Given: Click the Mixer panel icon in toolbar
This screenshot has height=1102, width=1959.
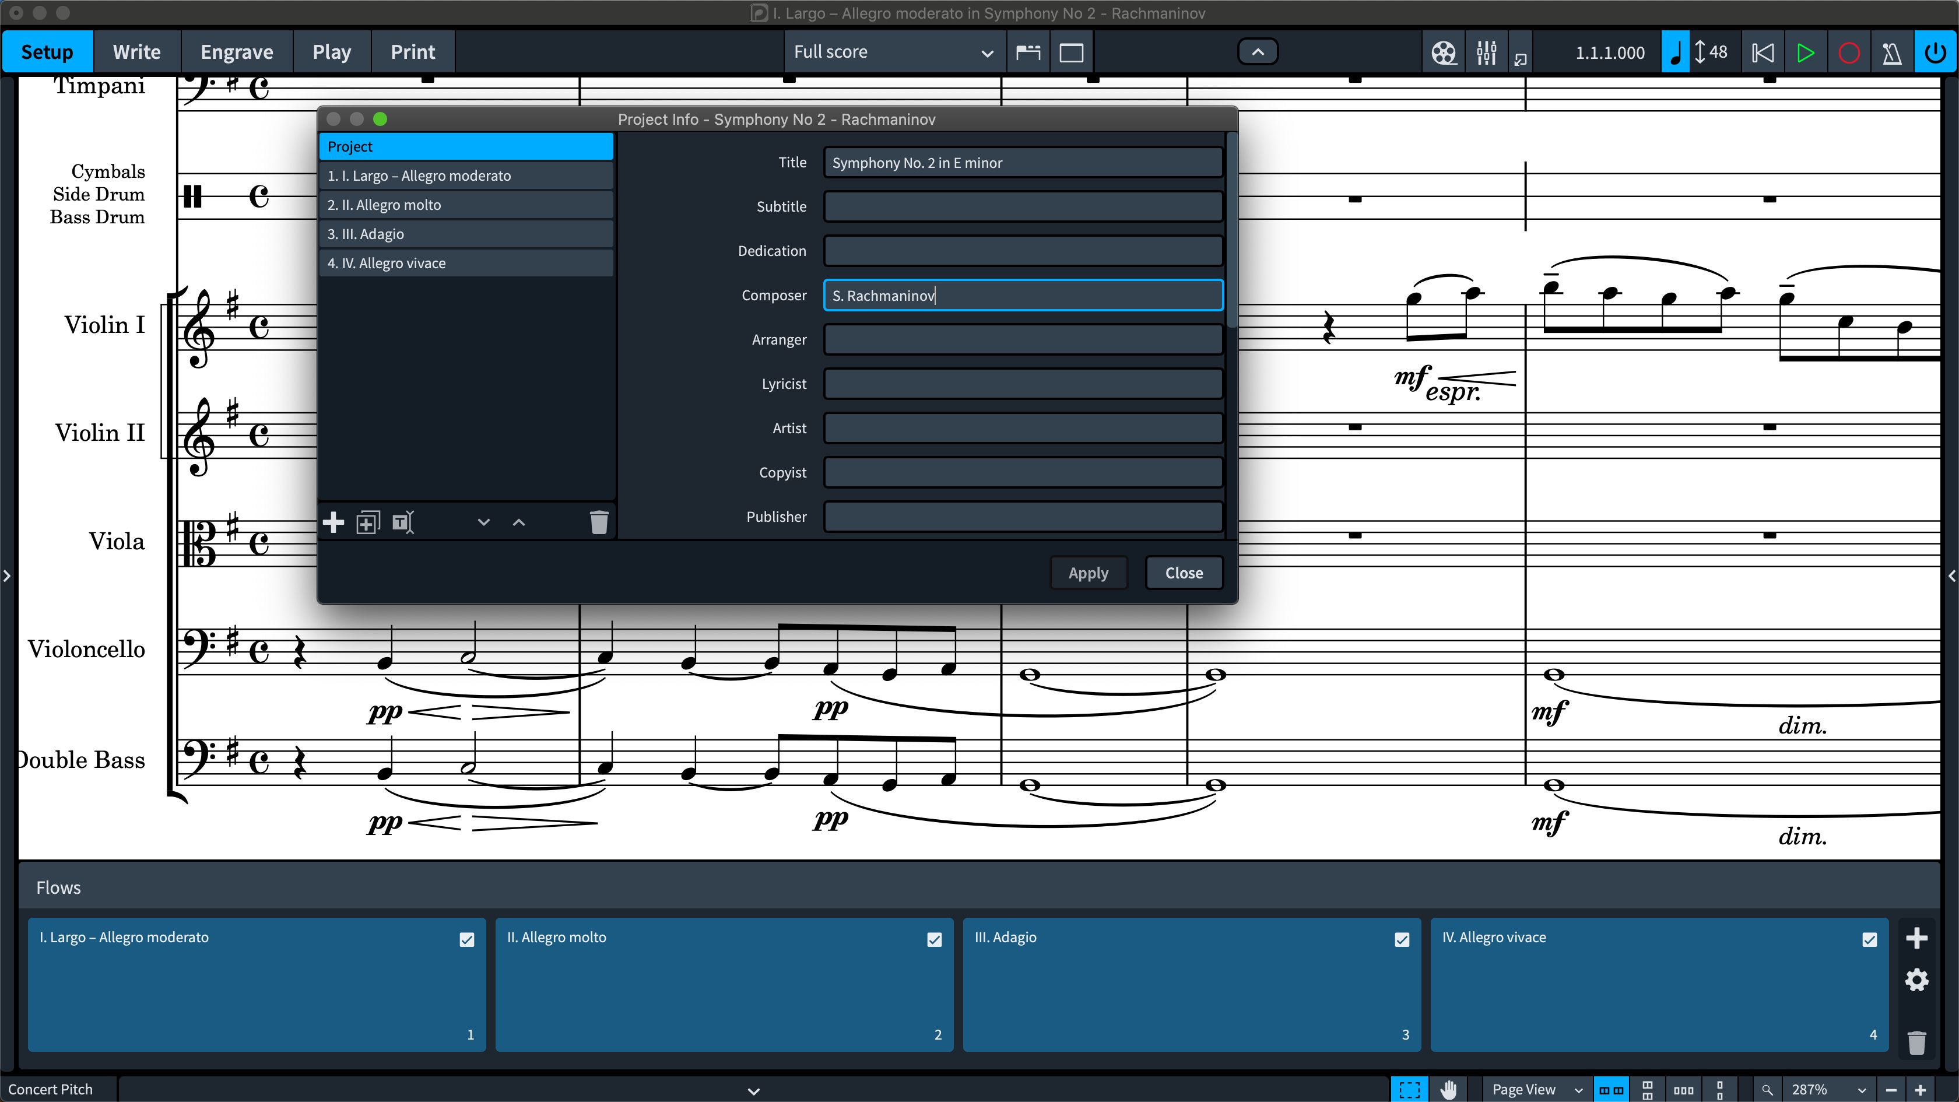Looking at the screenshot, I should pos(1486,51).
